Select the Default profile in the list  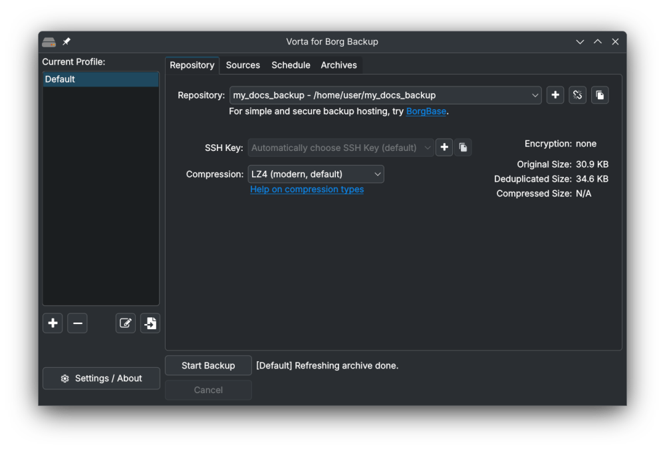tap(100, 78)
